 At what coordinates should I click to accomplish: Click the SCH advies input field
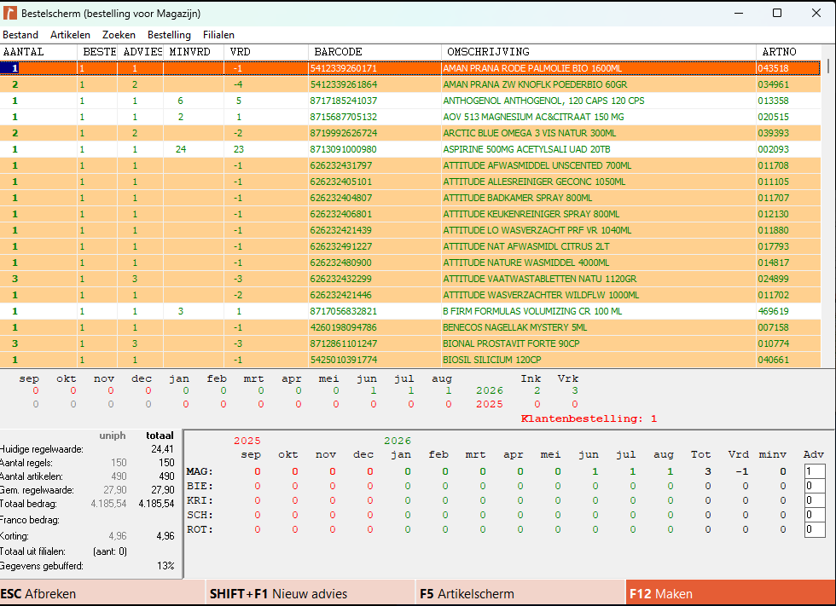point(814,515)
